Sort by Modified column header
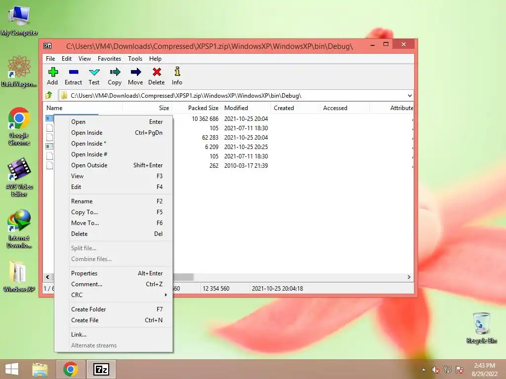506x379 pixels. pos(246,108)
